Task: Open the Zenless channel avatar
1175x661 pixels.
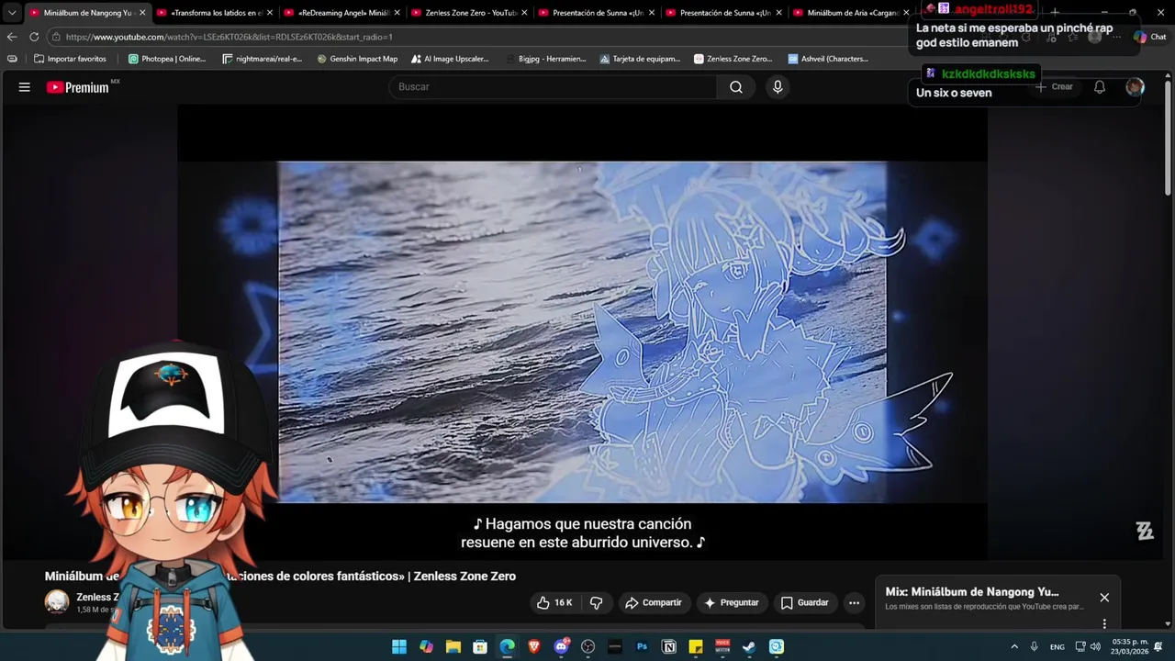Action: 57,602
